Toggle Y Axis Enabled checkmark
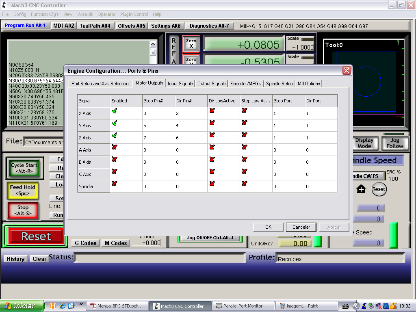Viewport: 416px width, 312px height. click(114, 123)
